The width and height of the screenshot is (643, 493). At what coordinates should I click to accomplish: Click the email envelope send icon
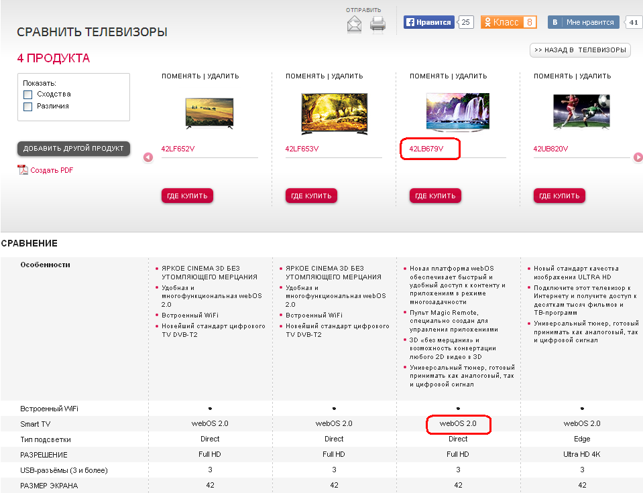tap(354, 24)
